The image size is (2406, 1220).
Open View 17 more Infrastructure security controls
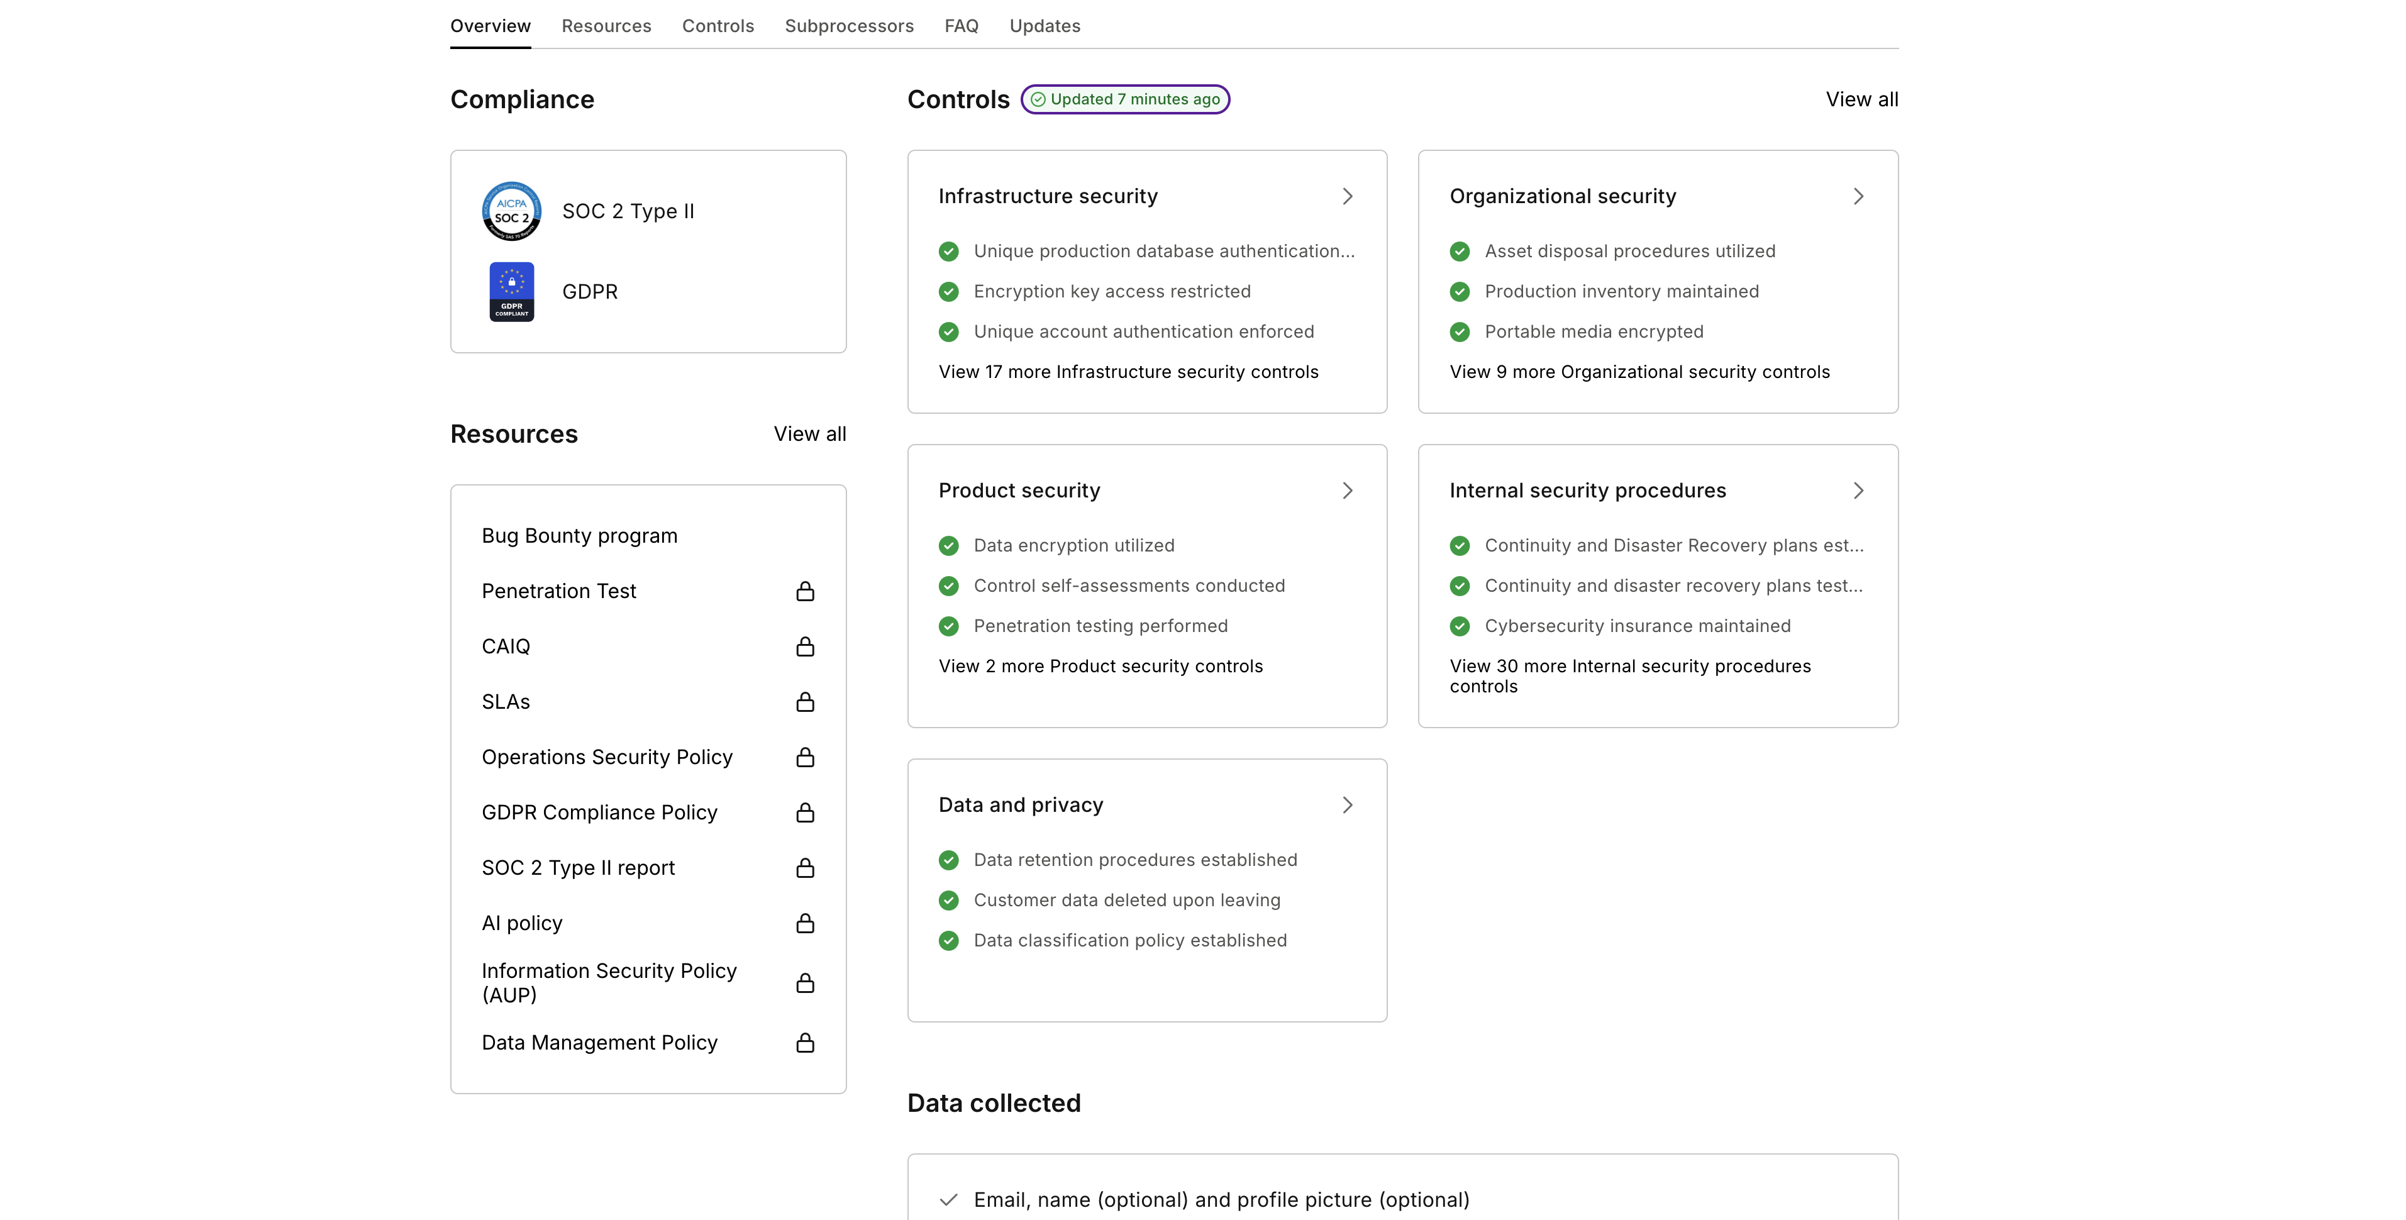[1128, 371]
